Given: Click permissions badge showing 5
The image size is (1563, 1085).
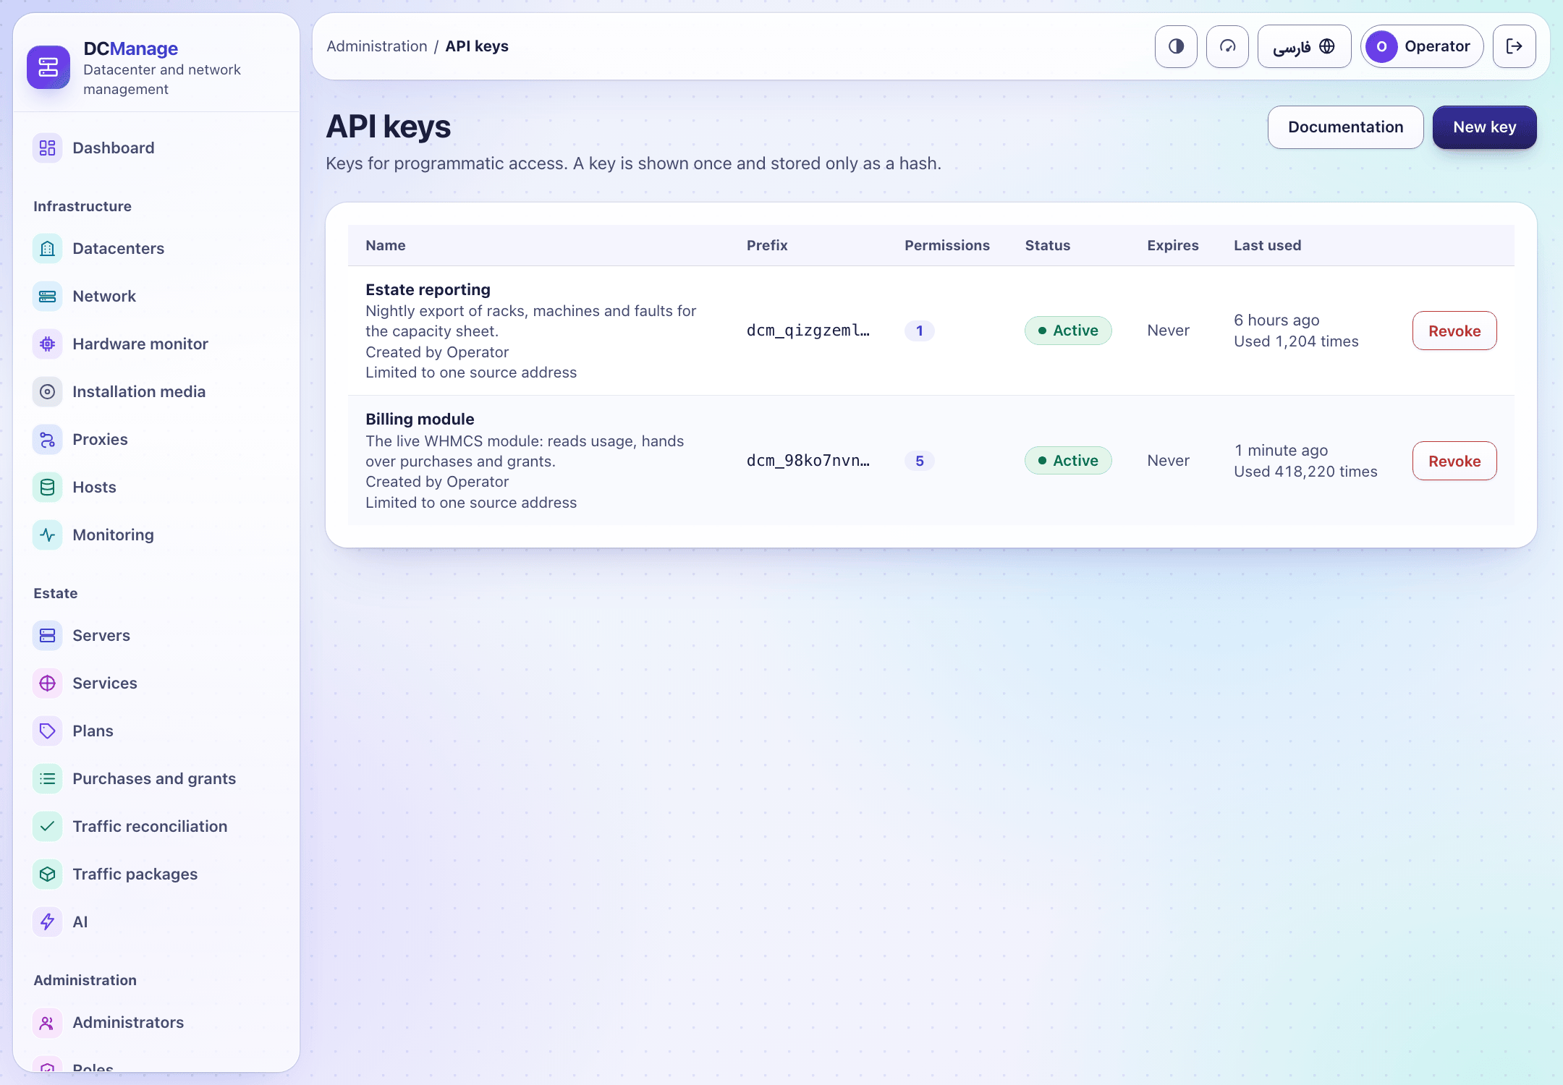Looking at the screenshot, I should [919, 461].
